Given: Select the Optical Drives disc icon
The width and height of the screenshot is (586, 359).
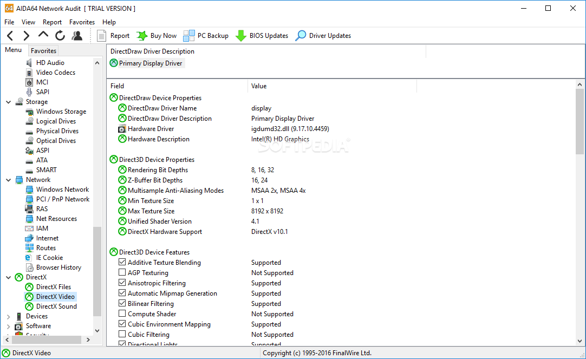Looking at the screenshot, I should click(29, 140).
